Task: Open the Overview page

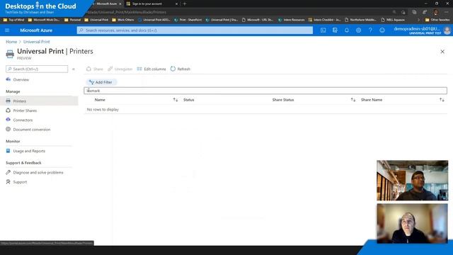Action: click(x=21, y=80)
